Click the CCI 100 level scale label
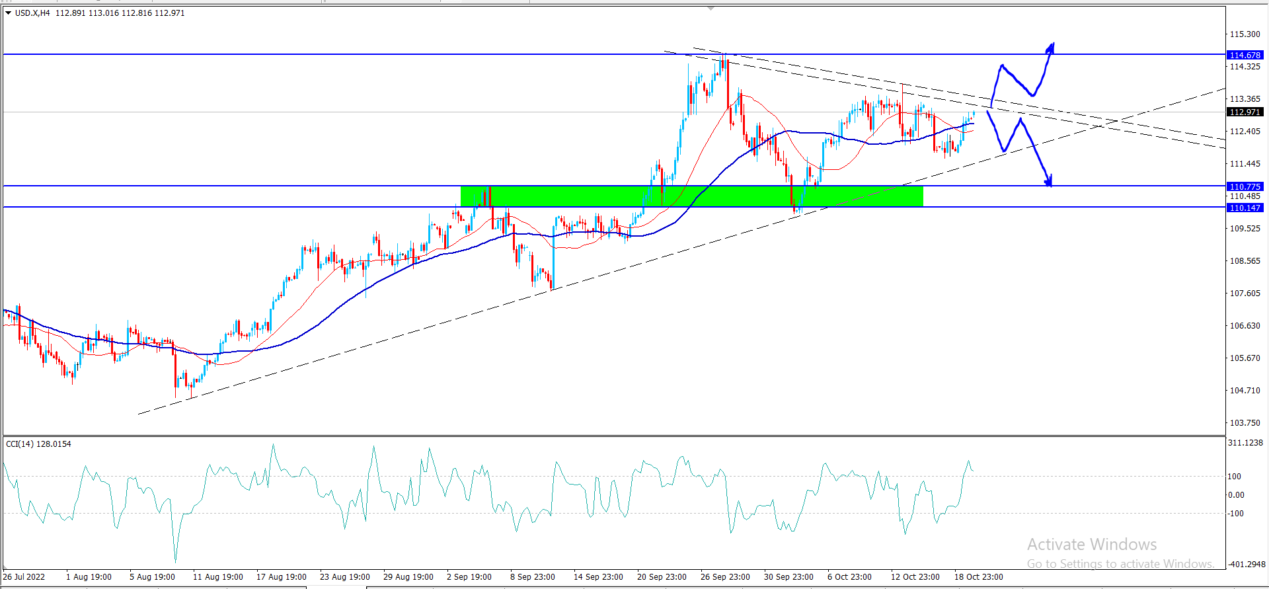The height and width of the screenshot is (589, 1269). [1234, 476]
